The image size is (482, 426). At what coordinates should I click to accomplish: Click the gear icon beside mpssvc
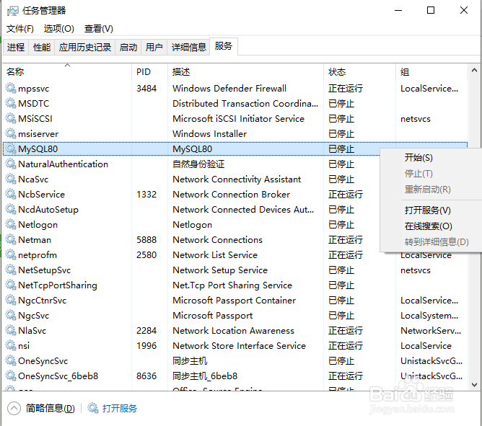[x=11, y=88]
